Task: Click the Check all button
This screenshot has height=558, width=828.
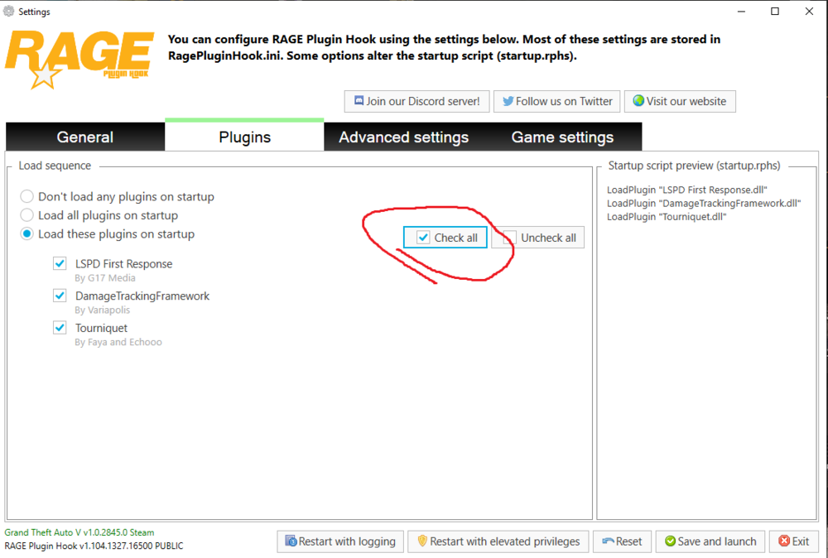Action: 445,238
